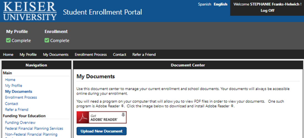Open Home in the top menu bar
304x138 pixels.
(8, 55)
